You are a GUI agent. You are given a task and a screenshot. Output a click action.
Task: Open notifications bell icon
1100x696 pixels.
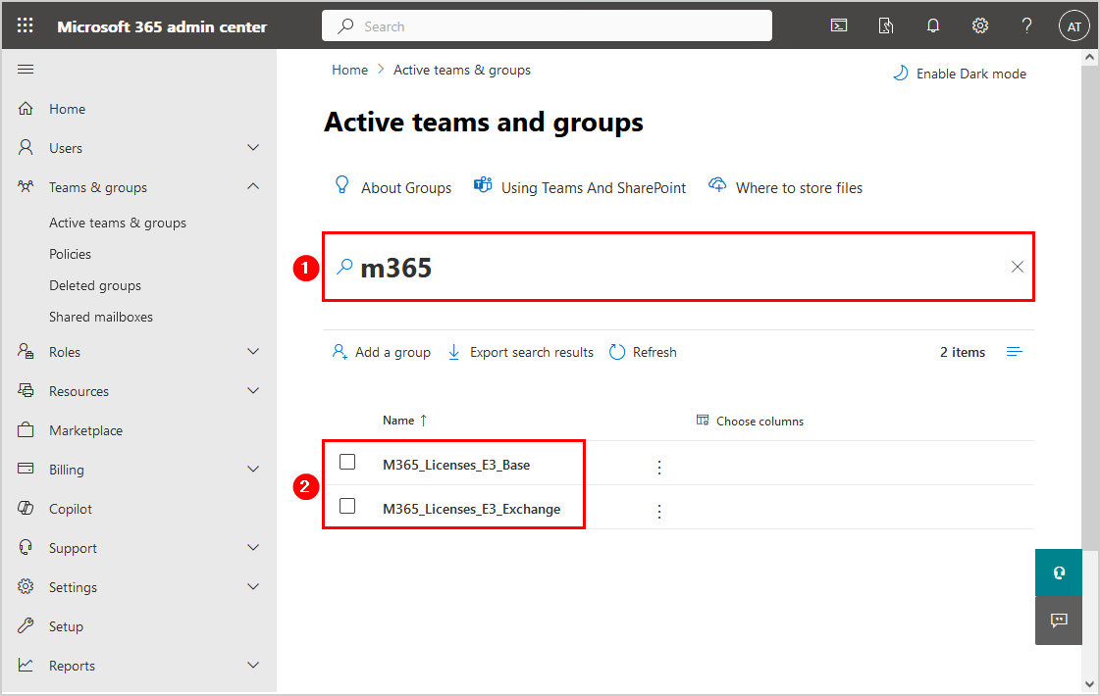coord(933,25)
